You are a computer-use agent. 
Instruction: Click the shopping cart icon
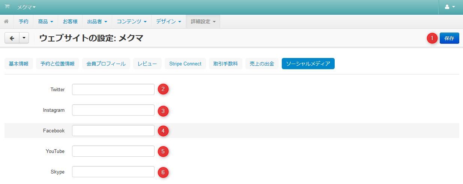[x=7, y=7]
